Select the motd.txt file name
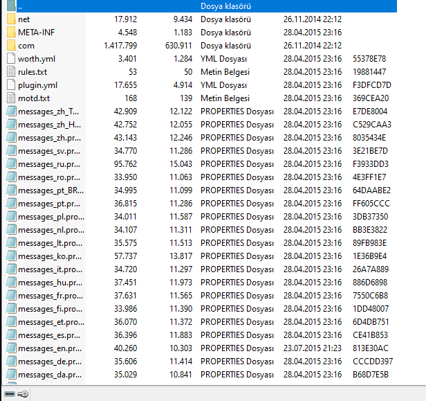Screen dimensions: 426x401 point(34,98)
